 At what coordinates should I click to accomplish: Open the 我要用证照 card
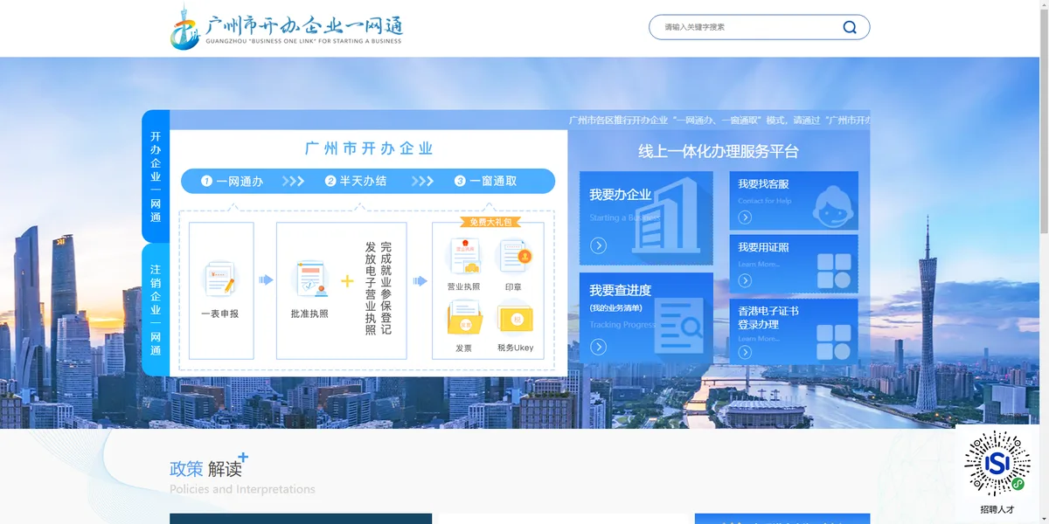tap(794, 264)
